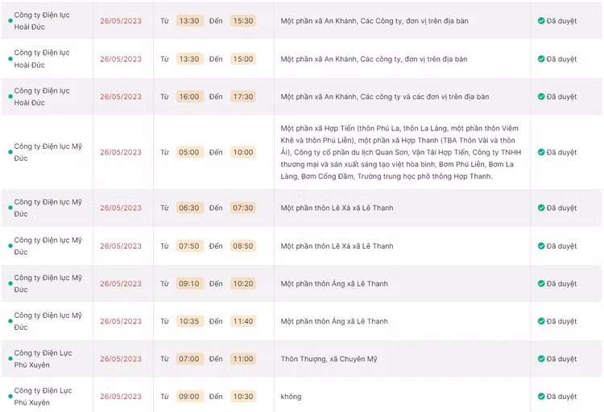Select the 09:10 start time chip

click(188, 283)
